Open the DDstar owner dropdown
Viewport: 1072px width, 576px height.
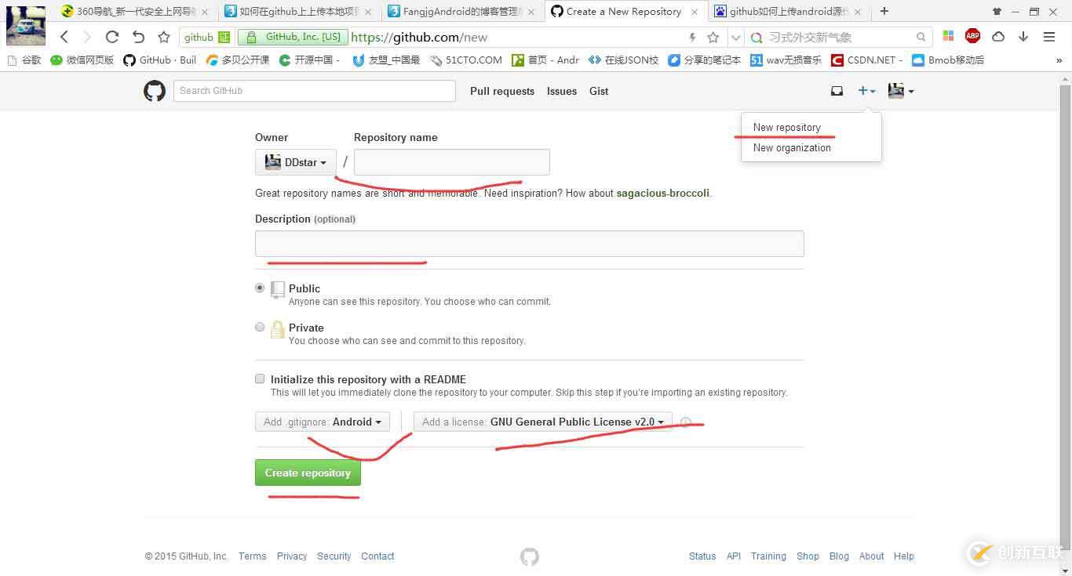point(296,162)
